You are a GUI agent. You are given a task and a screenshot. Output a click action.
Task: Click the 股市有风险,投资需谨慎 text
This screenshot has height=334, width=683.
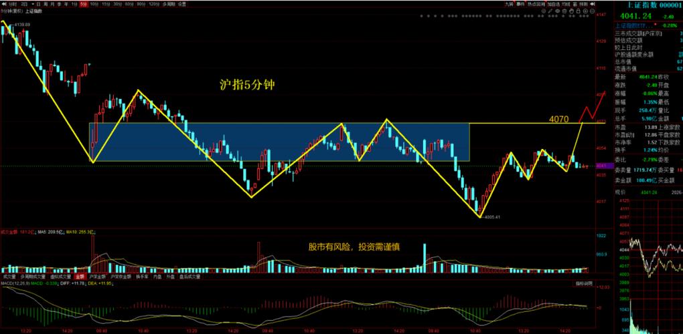pos(354,247)
